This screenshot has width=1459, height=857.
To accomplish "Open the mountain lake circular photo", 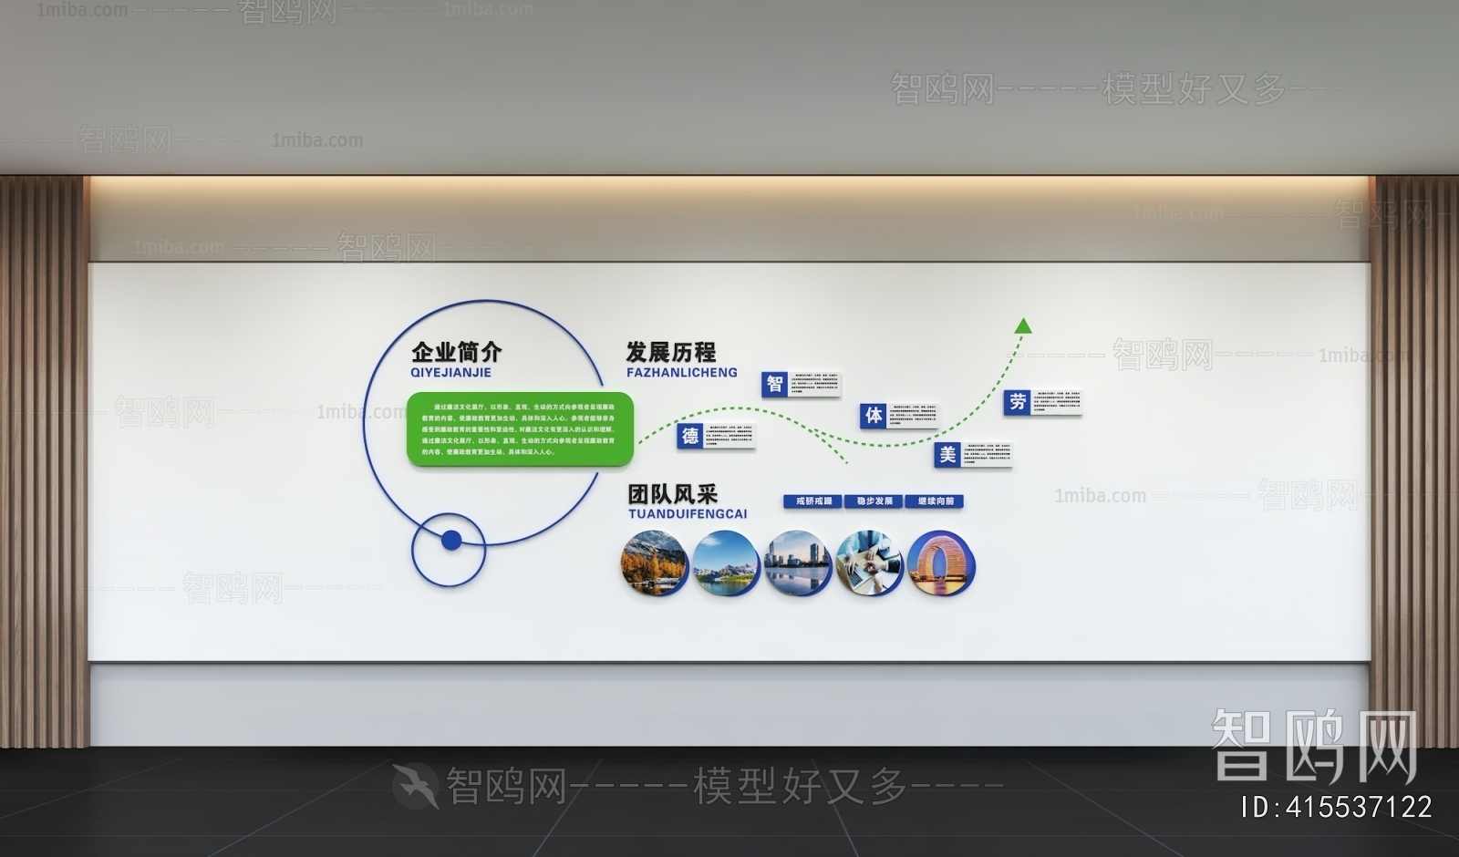I will click(x=726, y=563).
